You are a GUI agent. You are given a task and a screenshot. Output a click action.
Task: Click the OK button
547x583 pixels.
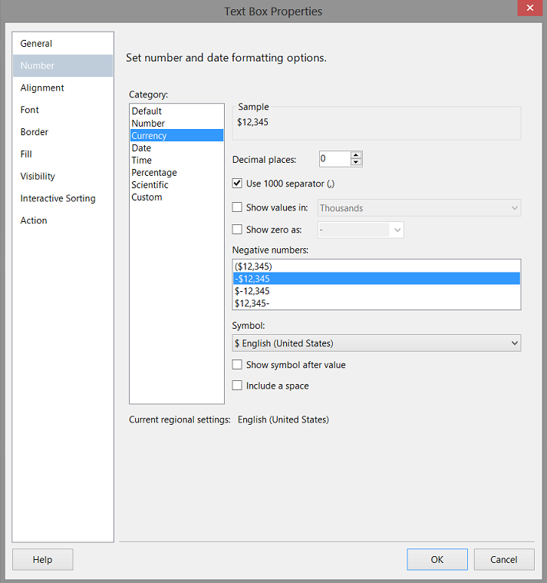437,559
